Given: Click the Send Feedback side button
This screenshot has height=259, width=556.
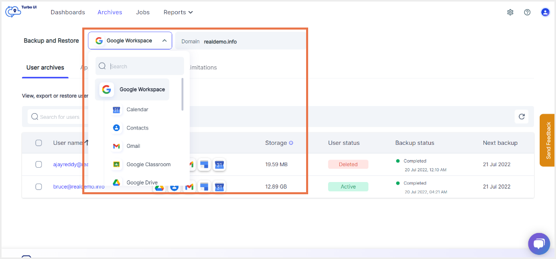Looking at the screenshot, I should pos(548,140).
